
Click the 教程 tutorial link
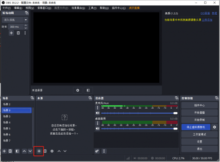(x=214, y=13)
